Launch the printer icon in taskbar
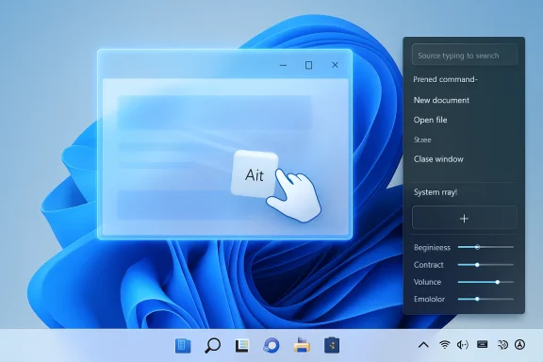This screenshot has width=543, height=362. pyautogui.click(x=302, y=345)
